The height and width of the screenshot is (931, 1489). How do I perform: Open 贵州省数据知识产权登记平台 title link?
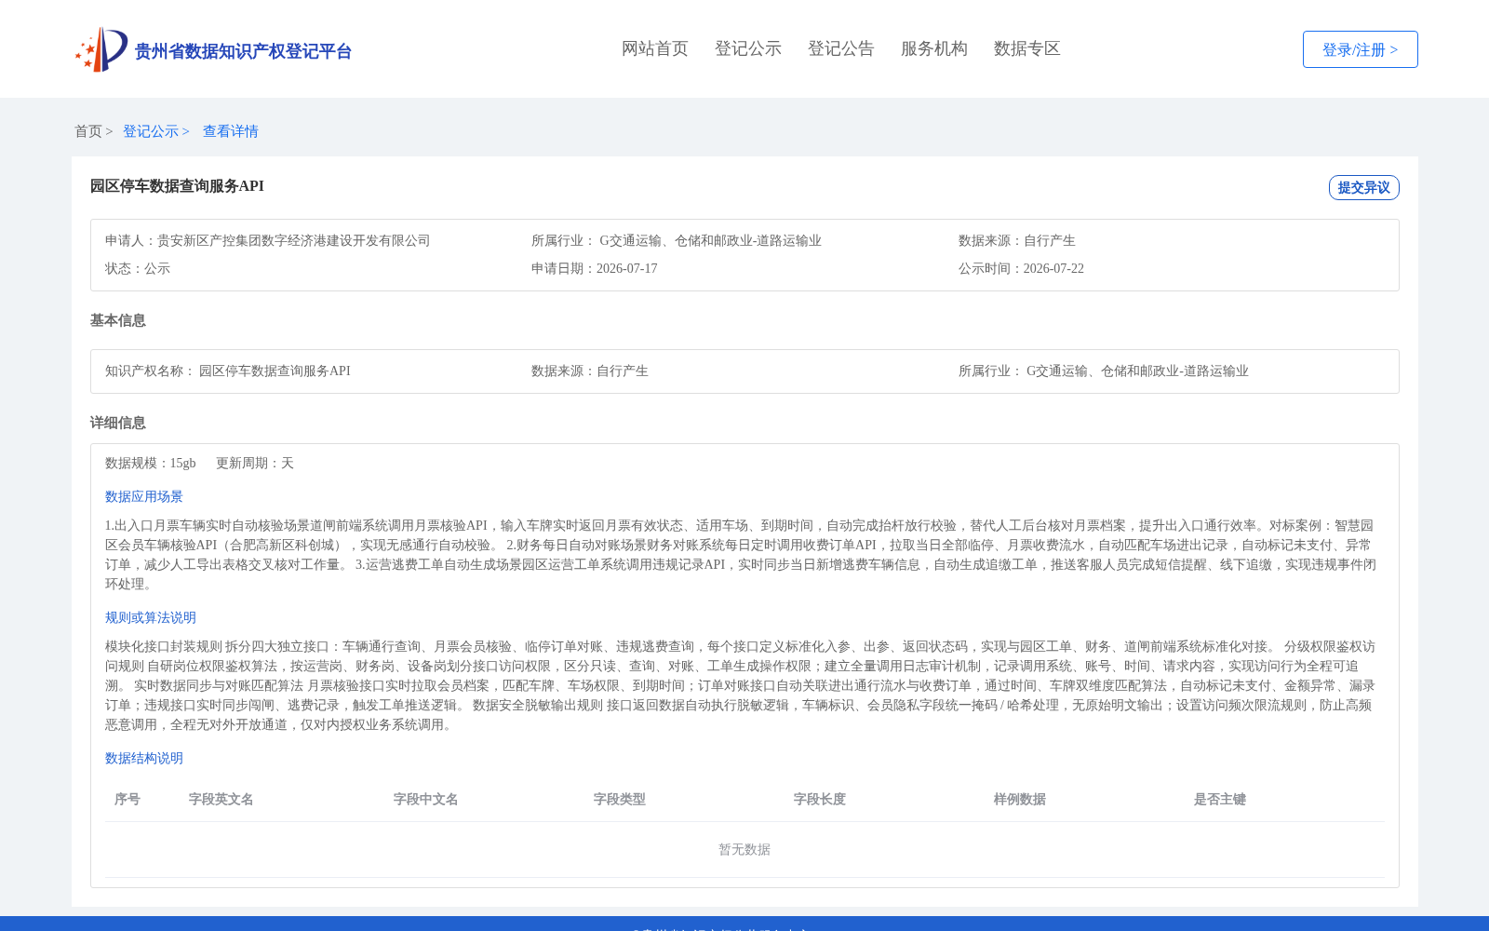tap(243, 51)
